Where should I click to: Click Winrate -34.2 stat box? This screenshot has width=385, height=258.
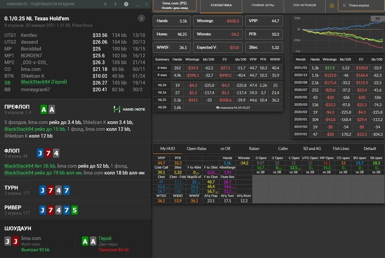tap(218, 34)
